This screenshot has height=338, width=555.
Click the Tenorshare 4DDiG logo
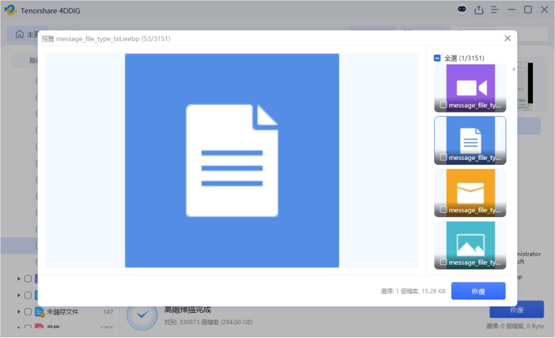point(10,10)
